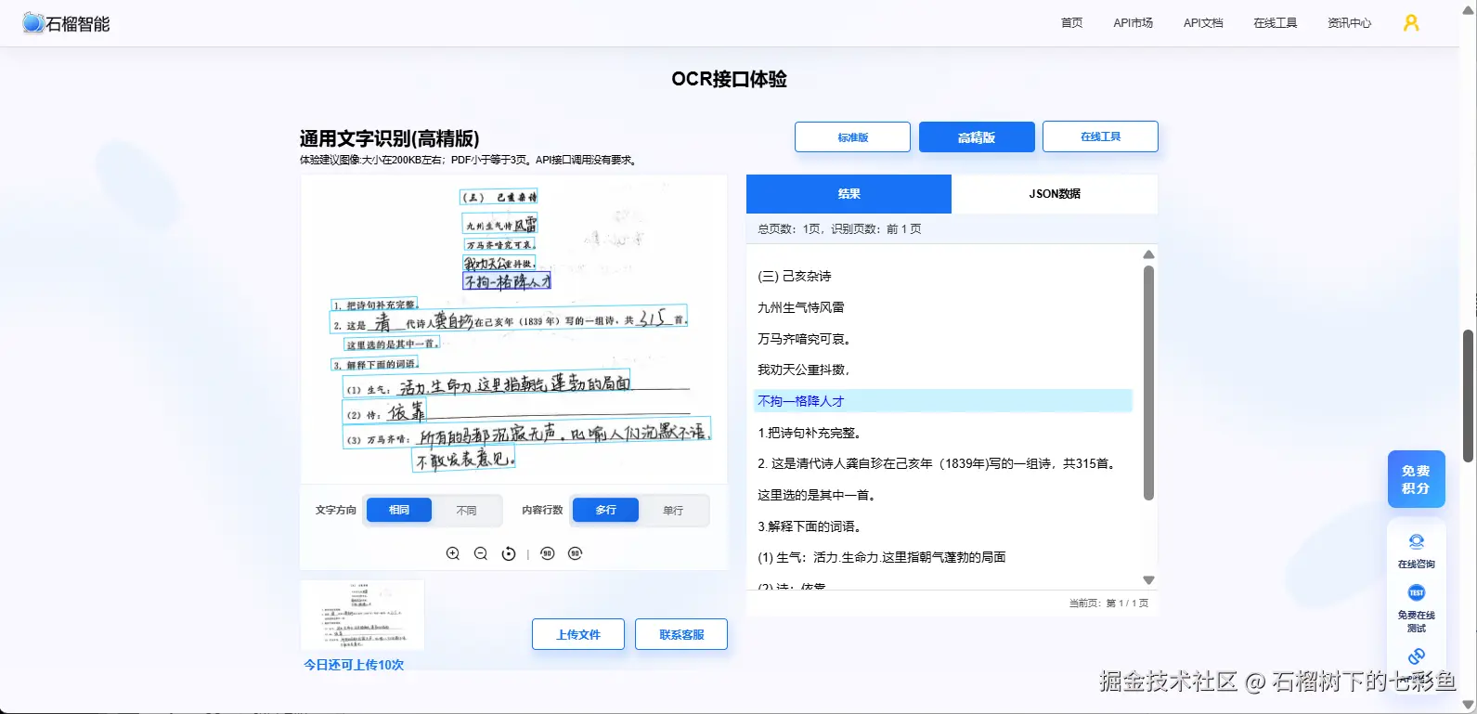Click highlighted box 不拘一格降人才 in preview image

(x=507, y=281)
